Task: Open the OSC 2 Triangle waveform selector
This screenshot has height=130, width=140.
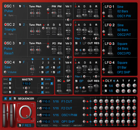Action: tap(10, 29)
